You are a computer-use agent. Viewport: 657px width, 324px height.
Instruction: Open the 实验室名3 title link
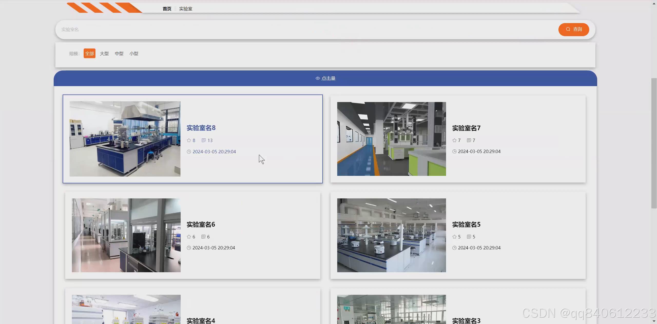(466, 320)
